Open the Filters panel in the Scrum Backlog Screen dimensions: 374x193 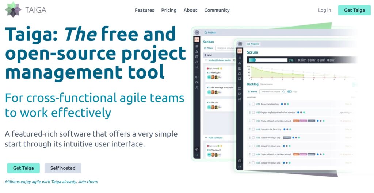coord(253,91)
